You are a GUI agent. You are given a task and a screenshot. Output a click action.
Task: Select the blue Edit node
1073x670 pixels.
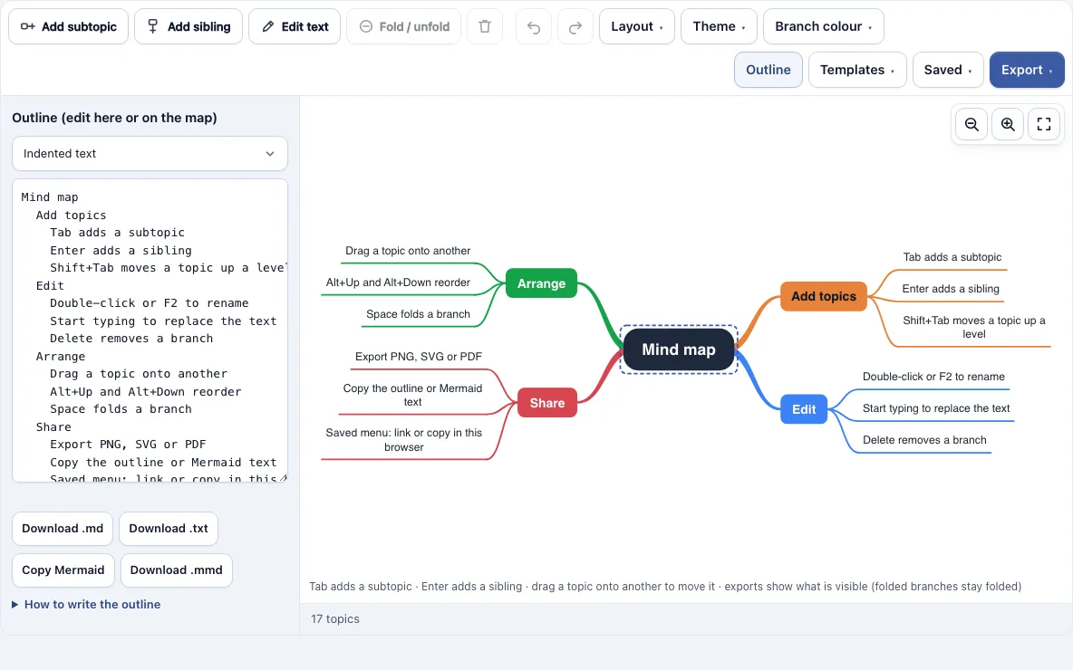tap(803, 409)
